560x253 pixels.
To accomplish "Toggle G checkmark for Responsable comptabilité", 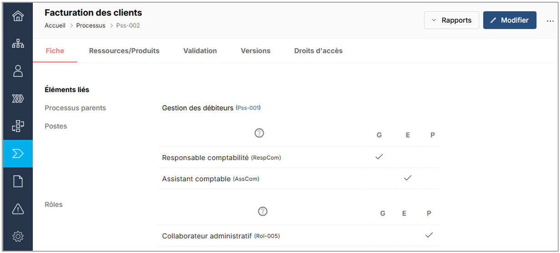I will 379,157.
